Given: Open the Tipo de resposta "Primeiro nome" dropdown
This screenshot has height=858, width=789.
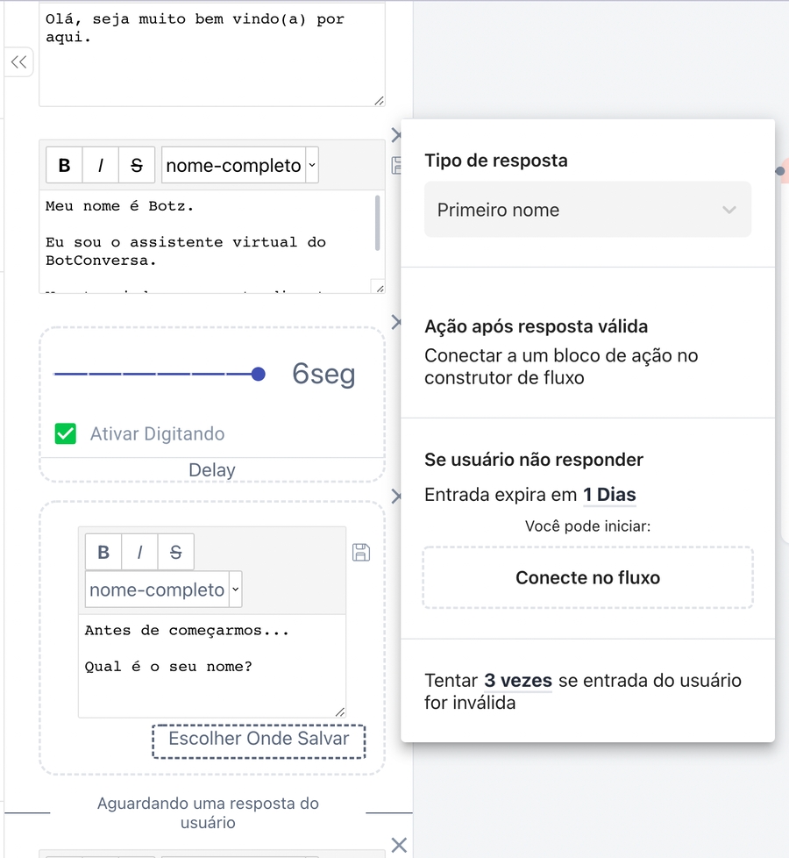Looking at the screenshot, I should tap(587, 210).
